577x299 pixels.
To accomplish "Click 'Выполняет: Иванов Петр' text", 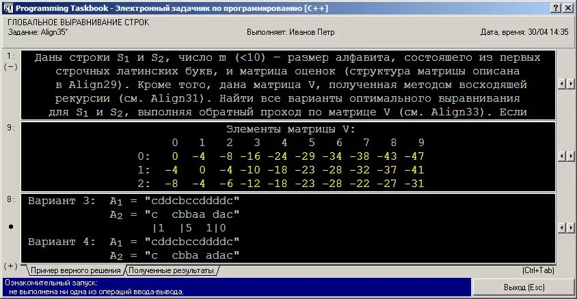I will [x=291, y=32].
